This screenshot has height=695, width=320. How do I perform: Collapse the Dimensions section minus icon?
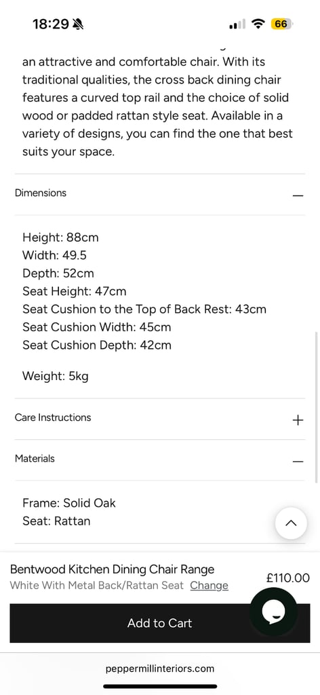[298, 195]
